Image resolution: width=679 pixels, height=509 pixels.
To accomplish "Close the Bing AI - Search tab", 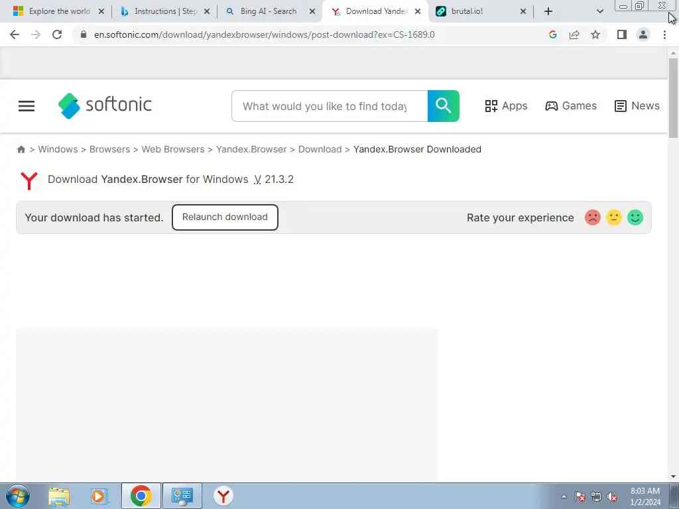I will [312, 11].
